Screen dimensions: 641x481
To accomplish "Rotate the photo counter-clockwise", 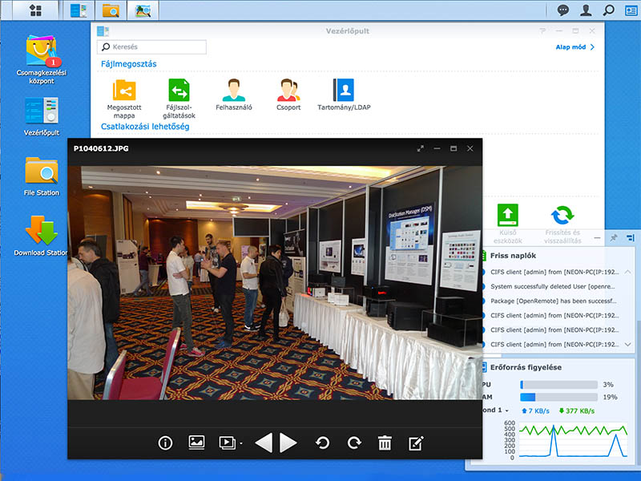I will tap(322, 443).
